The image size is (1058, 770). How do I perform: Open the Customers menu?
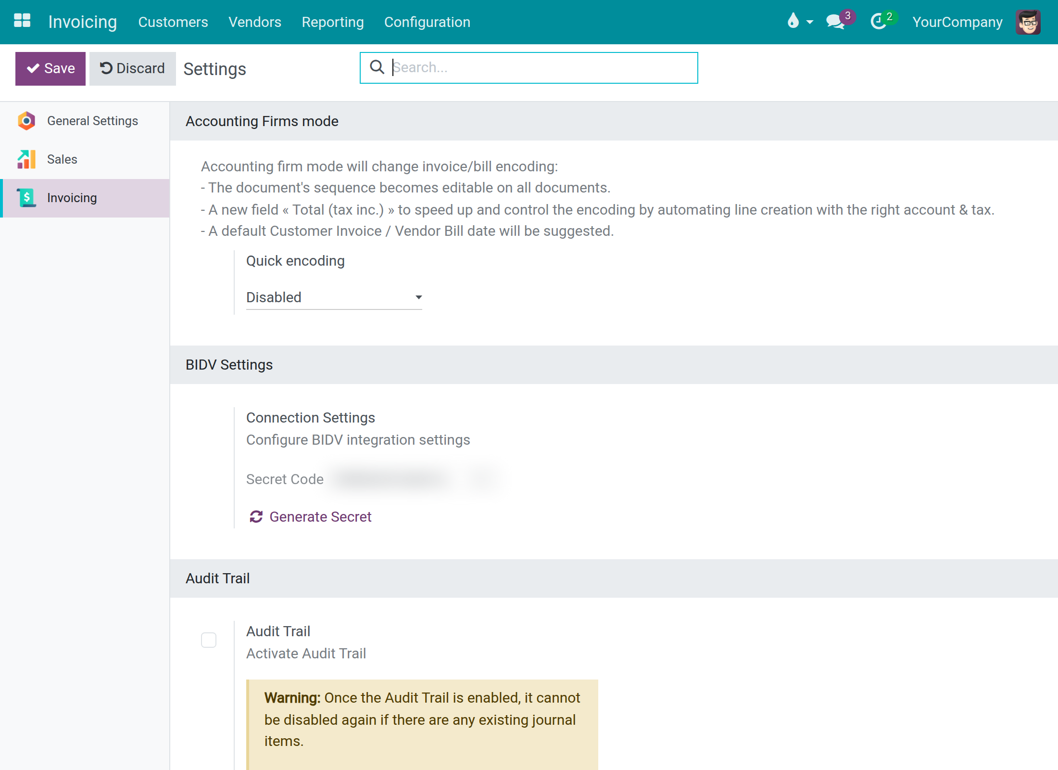point(173,22)
